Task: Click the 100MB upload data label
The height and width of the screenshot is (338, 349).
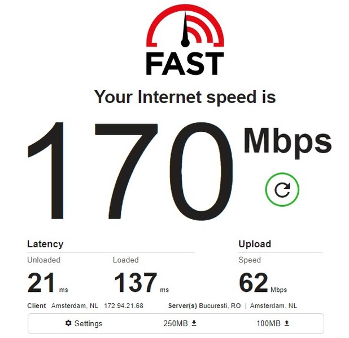Action: click(x=268, y=323)
